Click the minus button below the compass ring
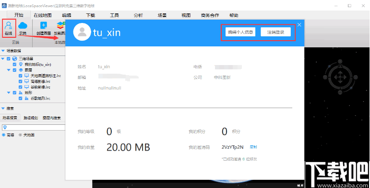This screenshot has width=370, height=188. [x=340, y=92]
